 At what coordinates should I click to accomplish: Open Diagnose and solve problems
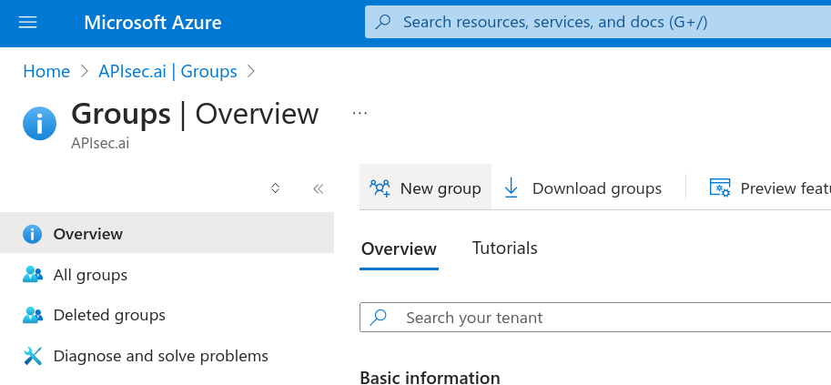[160, 356]
